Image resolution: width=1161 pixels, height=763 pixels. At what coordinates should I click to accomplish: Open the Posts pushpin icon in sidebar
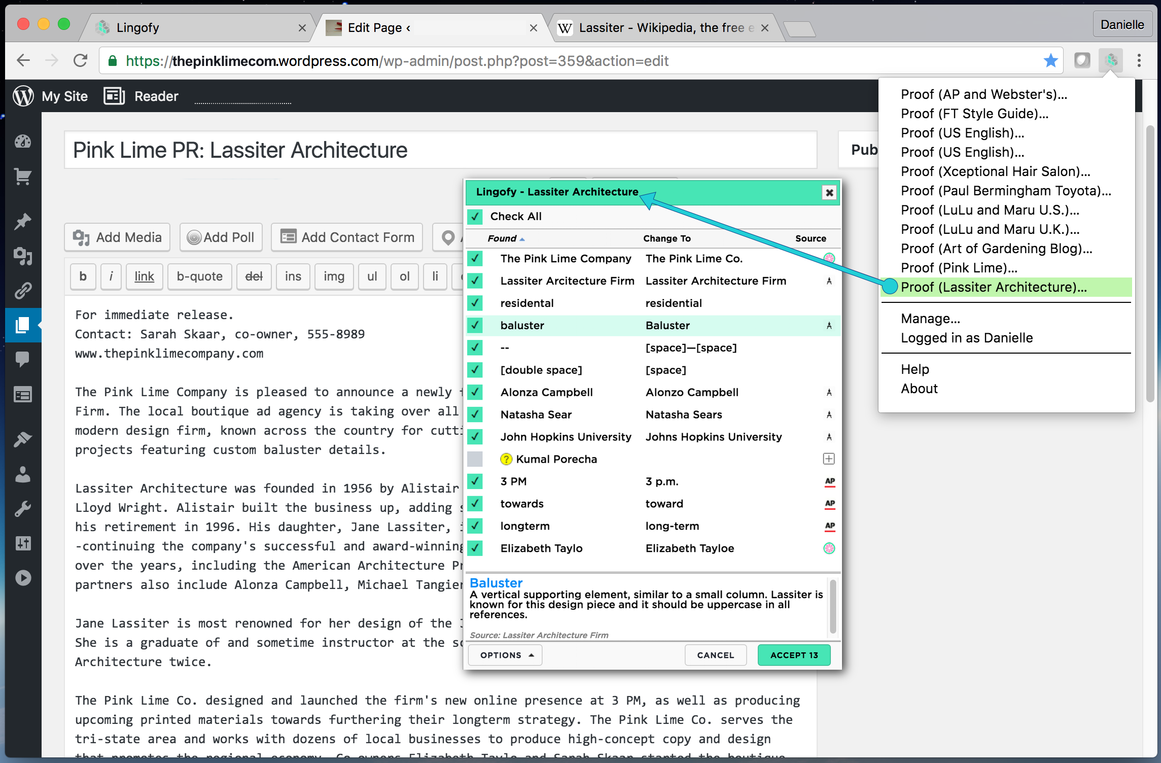[x=23, y=221]
